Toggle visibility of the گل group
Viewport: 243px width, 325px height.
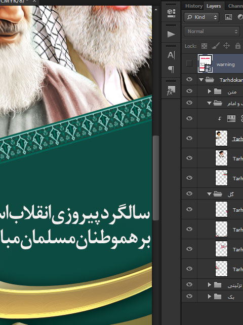(x=189, y=193)
